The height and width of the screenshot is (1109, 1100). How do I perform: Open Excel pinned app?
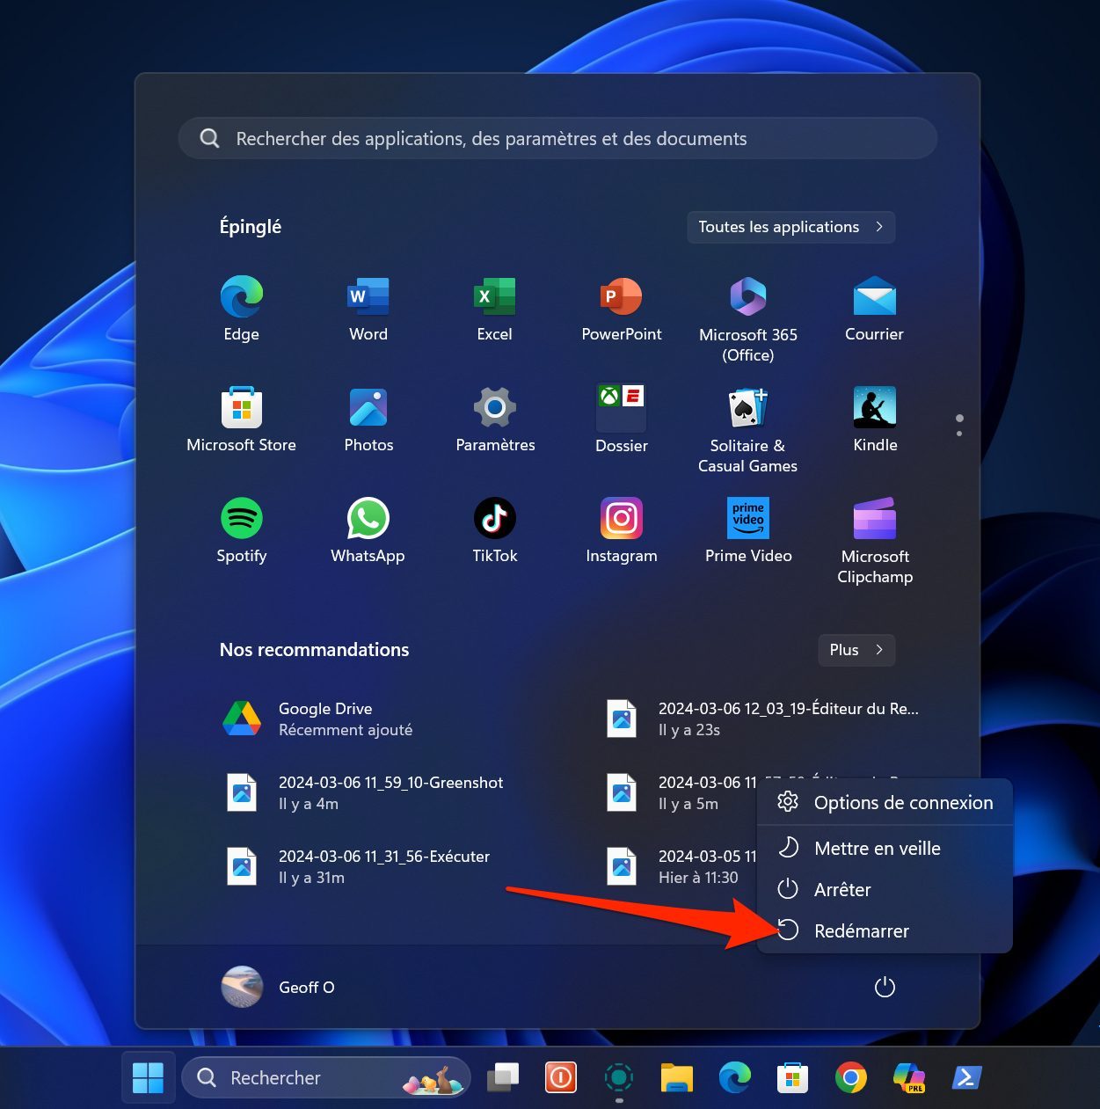[494, 308]
